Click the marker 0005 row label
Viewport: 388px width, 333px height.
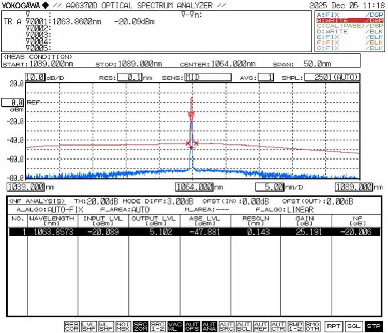pyautogui.click(x=38, y=48)
